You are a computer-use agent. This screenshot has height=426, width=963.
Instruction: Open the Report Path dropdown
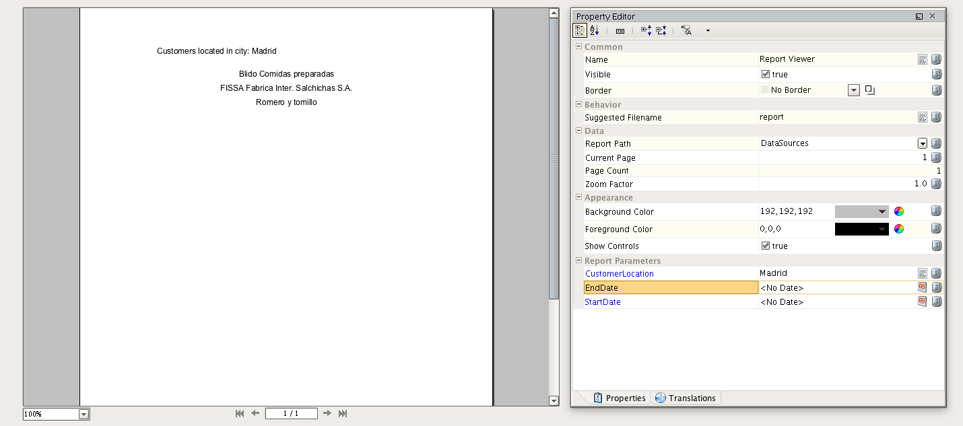922,143
